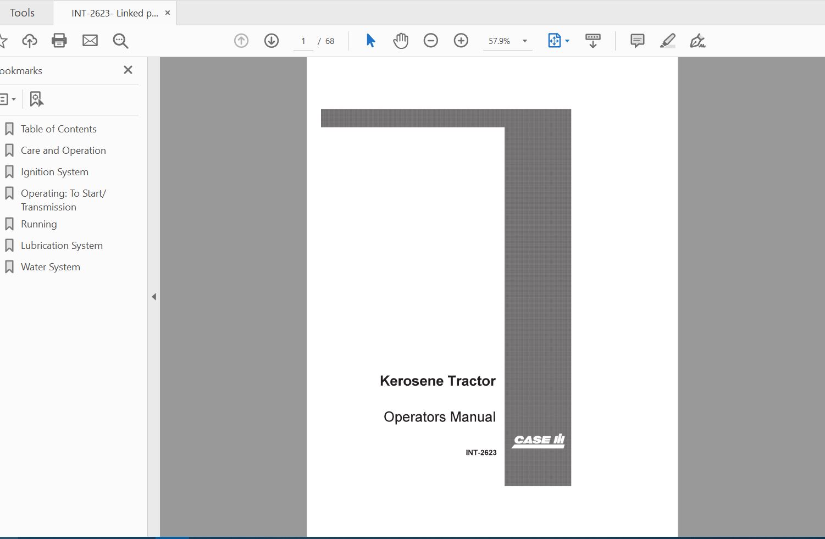825x539 pixels.
Task: Activate the arrow selection tool
Action: (370, 41)
